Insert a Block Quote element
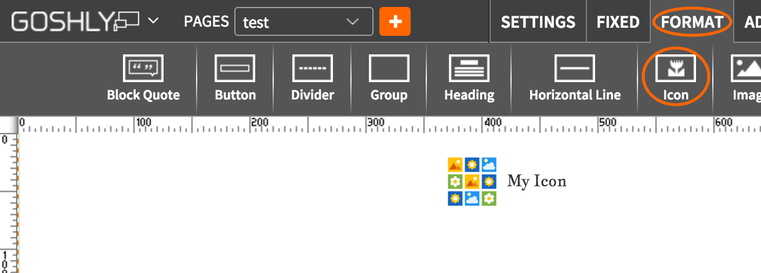Screen dimensions: 761x273 pyautogui.click(x=143, y=79)
